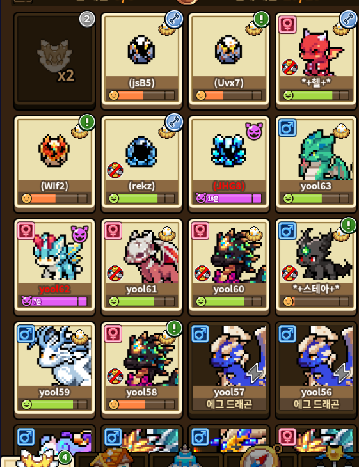Open the stacked x2 dragon slot
The width and height of the screenshot is (359, 467).
[x=54, y=59]
